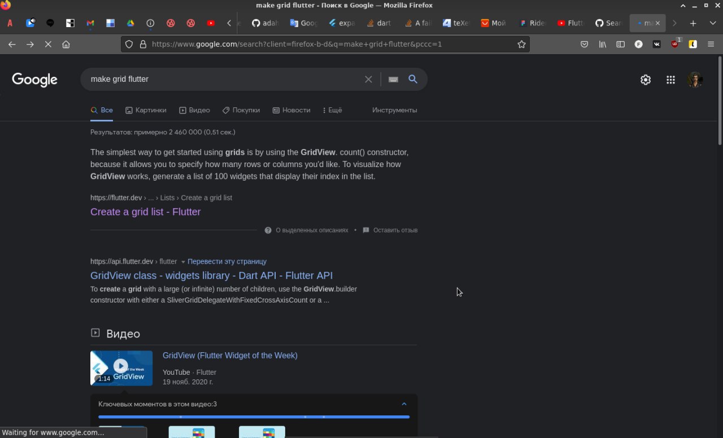This screenshot has height=438, width=723.
Task: Stop loading the page
Action: 48,44
